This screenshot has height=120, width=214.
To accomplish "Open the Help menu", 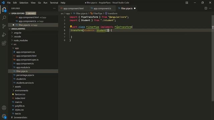I will (63, 3).
